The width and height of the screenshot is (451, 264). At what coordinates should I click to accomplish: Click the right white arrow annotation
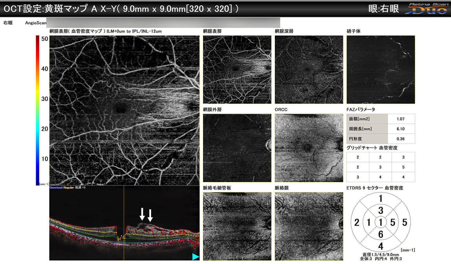(x=150, y=215)
